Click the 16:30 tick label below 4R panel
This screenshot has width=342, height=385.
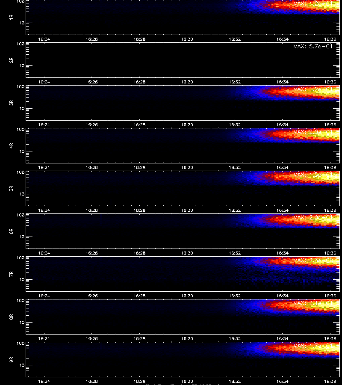(187, 167)
